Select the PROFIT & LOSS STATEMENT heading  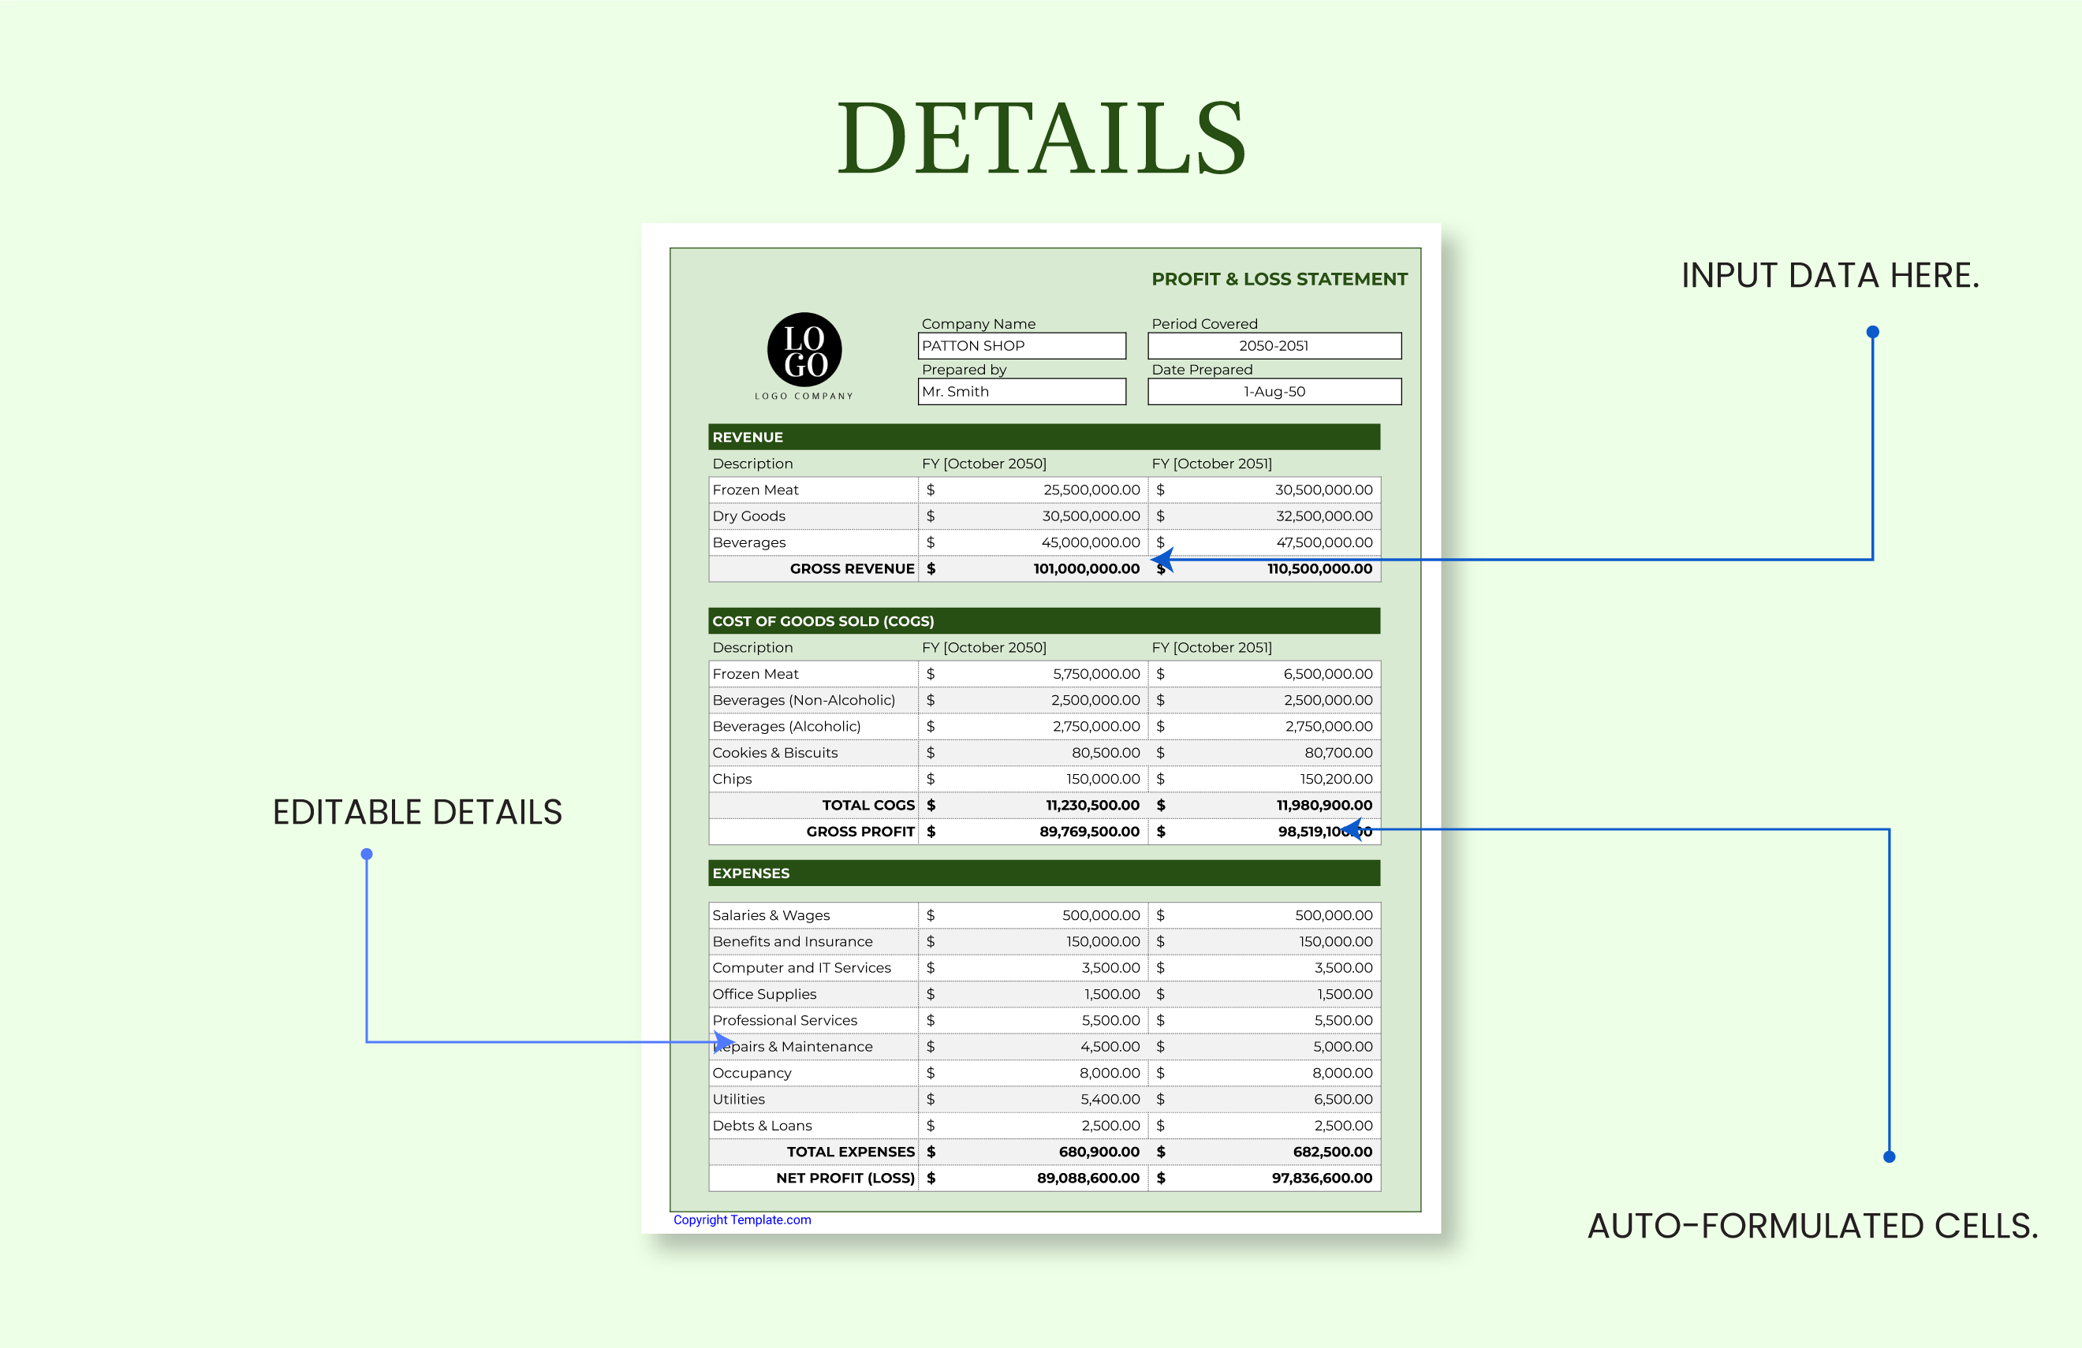click(x=1279, y=279)
